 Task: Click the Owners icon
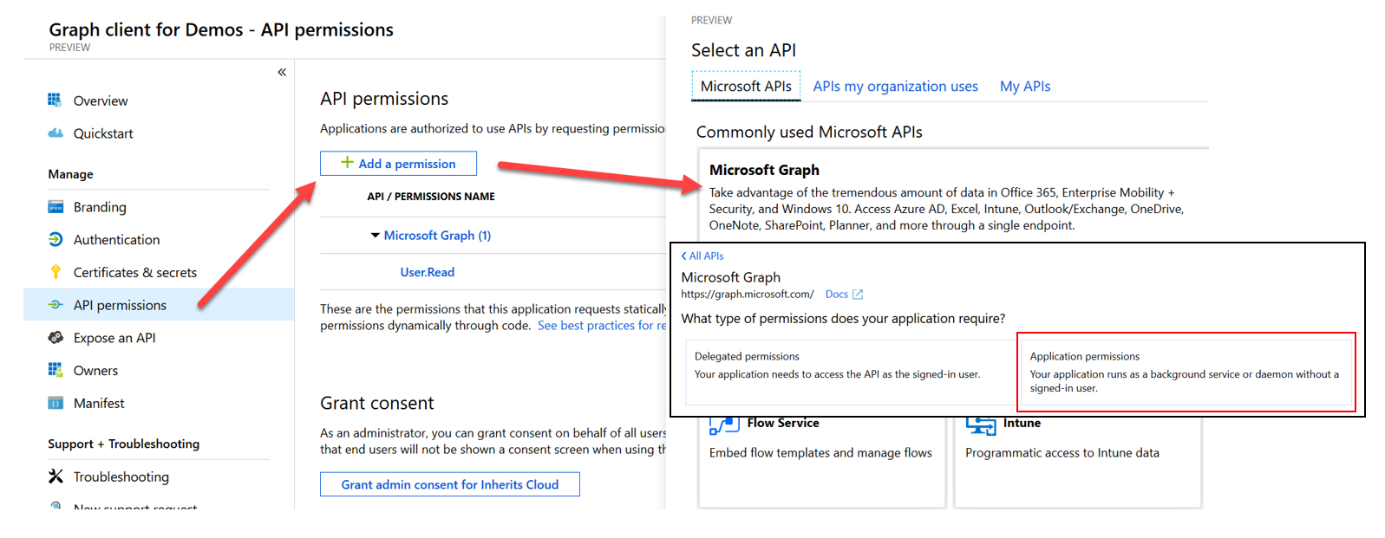click(56, 370)
